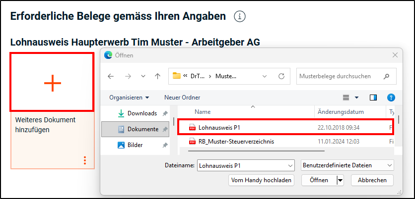Open the Organisieren menu

tap(129, 98)
